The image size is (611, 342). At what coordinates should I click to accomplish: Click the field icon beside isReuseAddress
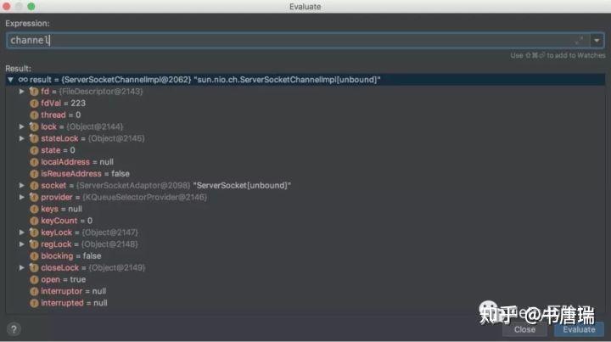pos(34,174)
